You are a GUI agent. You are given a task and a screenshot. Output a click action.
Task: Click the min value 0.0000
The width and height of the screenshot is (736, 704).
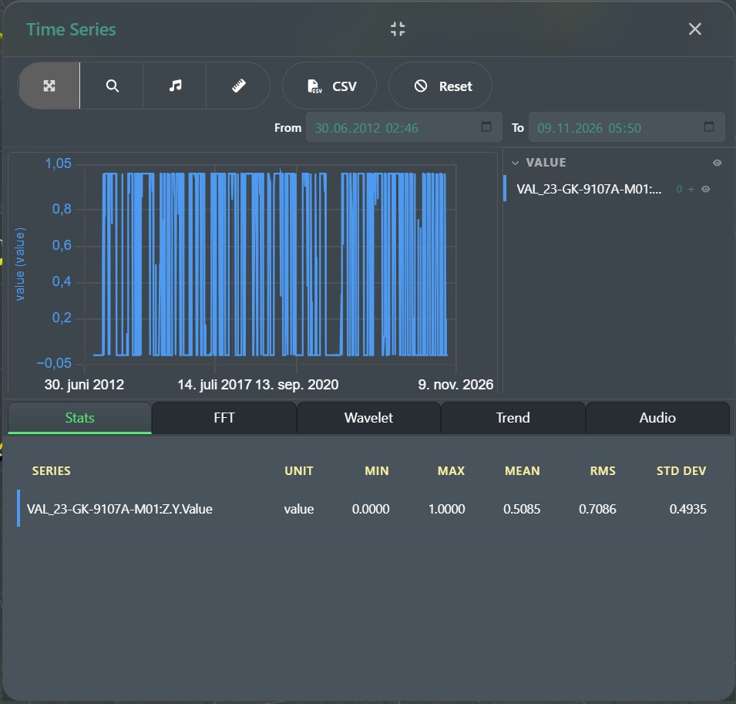click(371, 509)
